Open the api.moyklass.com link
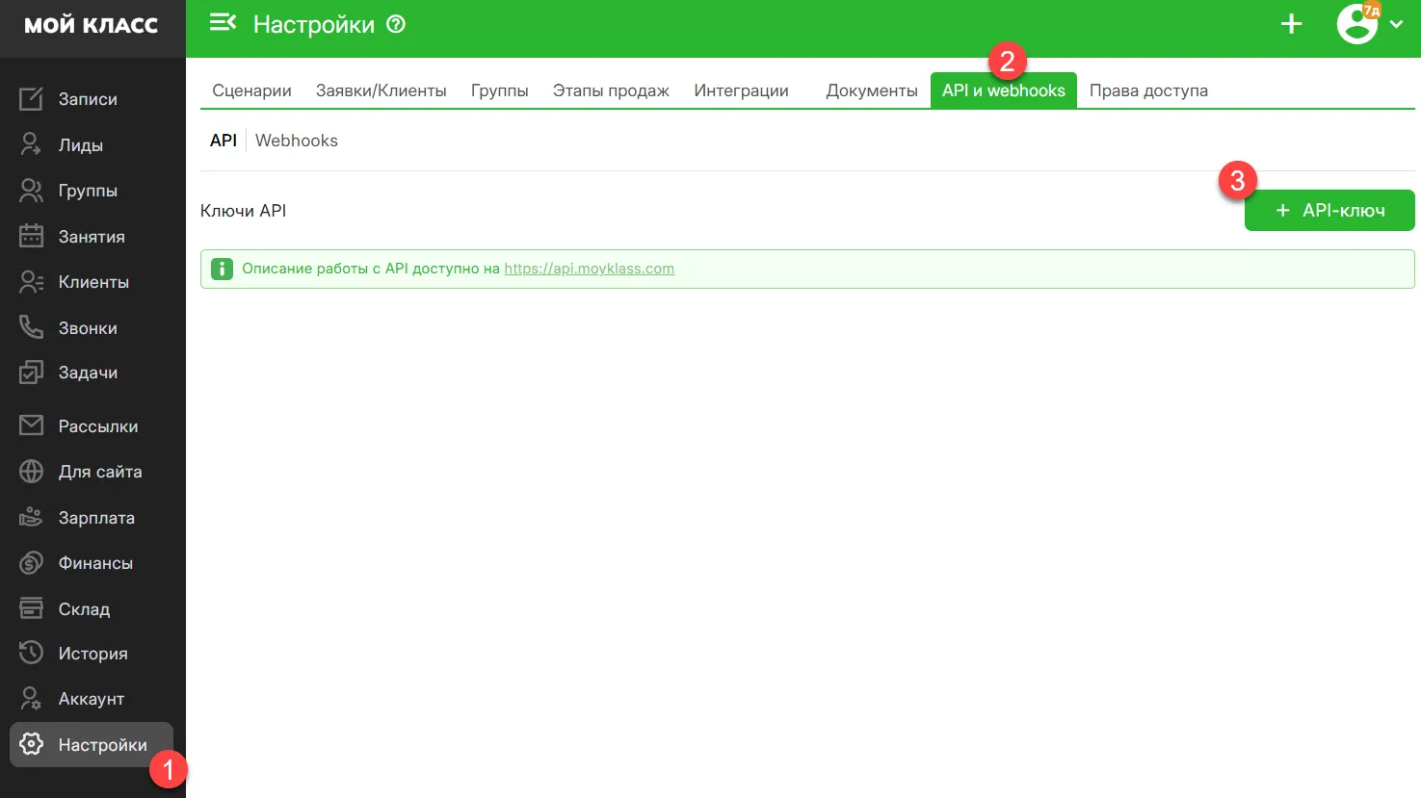Image resolution: width=1421 pixels, height=798 pixels. [589, 269]
